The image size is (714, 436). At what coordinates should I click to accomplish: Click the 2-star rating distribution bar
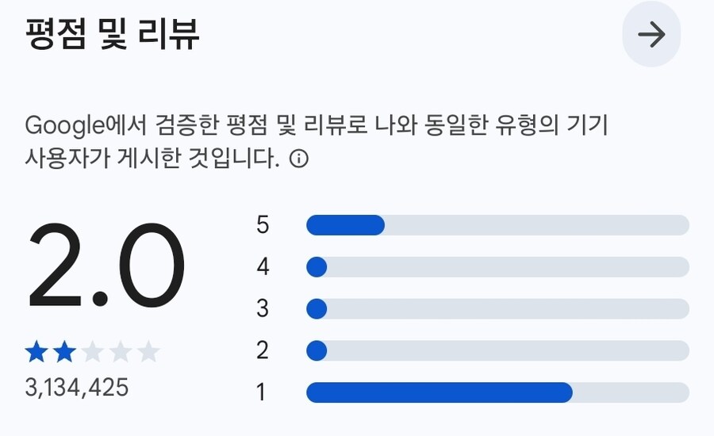[497, 350]
